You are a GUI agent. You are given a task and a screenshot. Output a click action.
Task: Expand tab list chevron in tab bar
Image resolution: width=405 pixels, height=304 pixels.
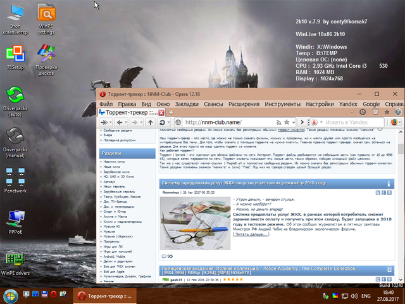[x=352, y=112]
